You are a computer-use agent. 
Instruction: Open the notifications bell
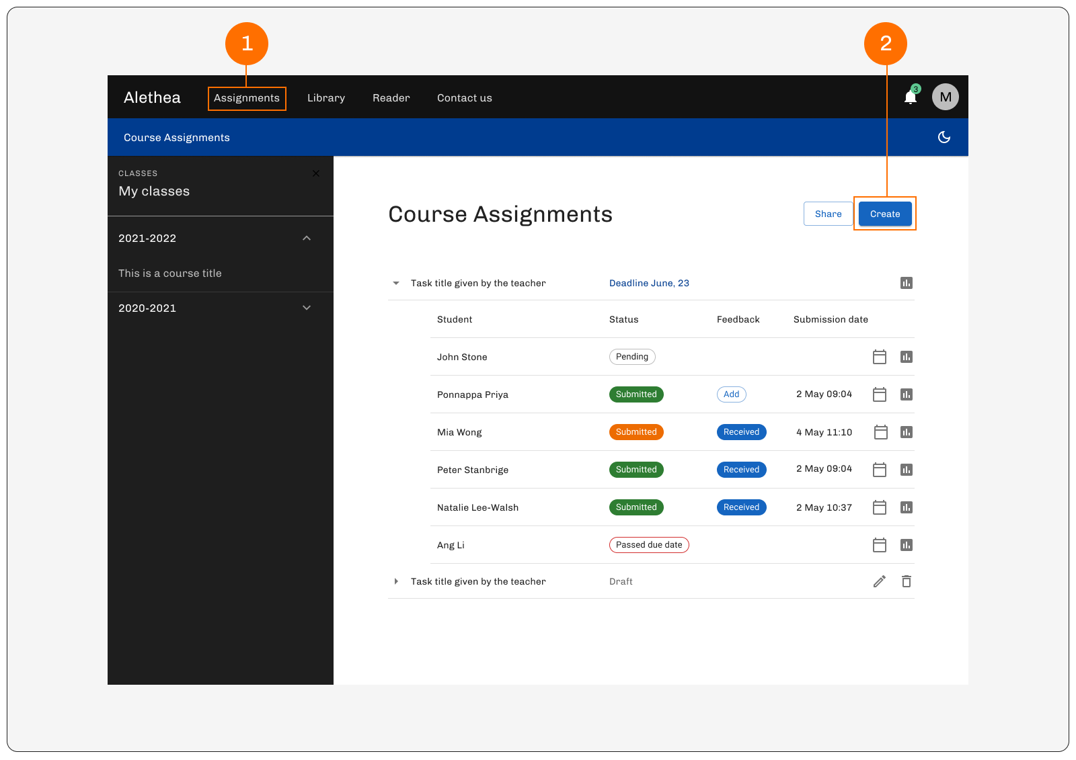(911, 97)
